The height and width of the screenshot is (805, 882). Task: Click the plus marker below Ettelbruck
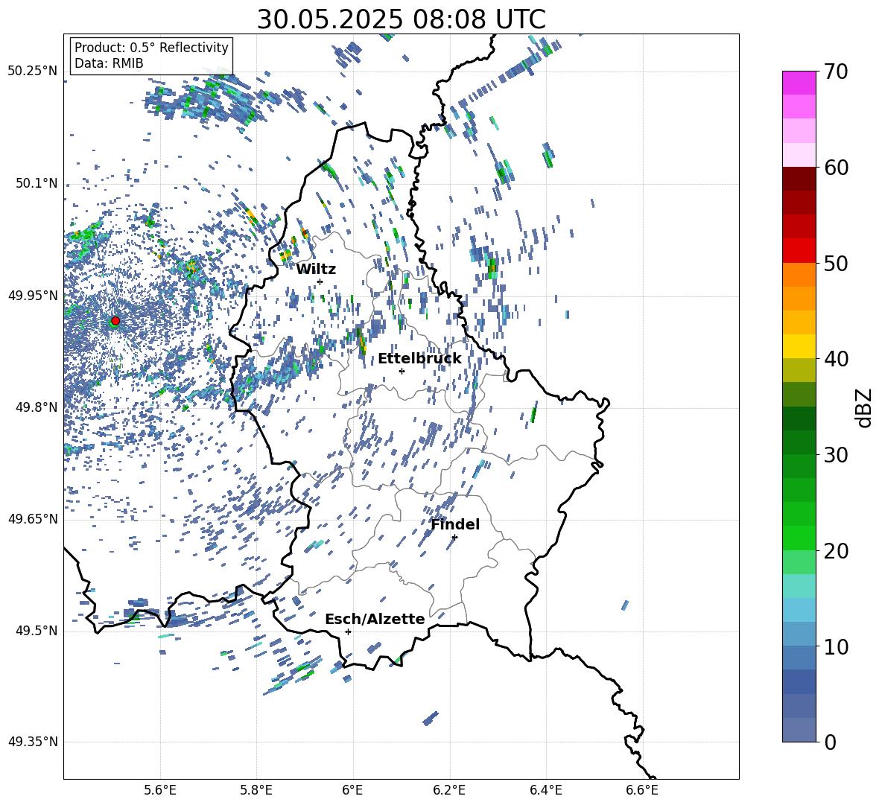click(x=402, y=371)
